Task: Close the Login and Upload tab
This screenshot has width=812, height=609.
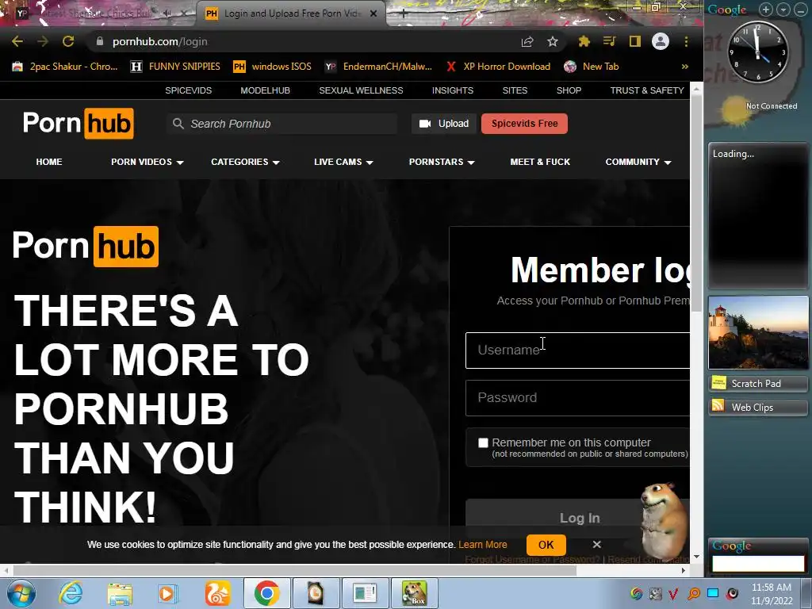Action: tap(373, 13)
